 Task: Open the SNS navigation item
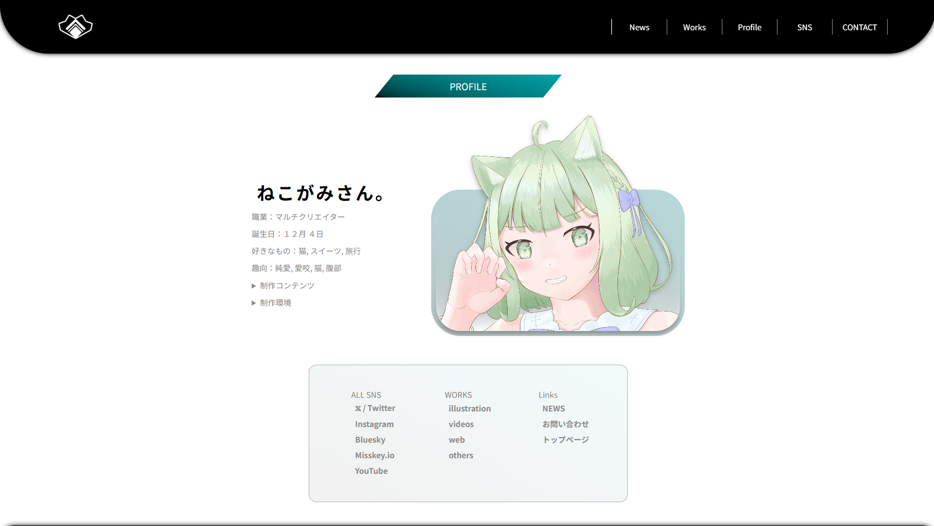coord(804,27)
